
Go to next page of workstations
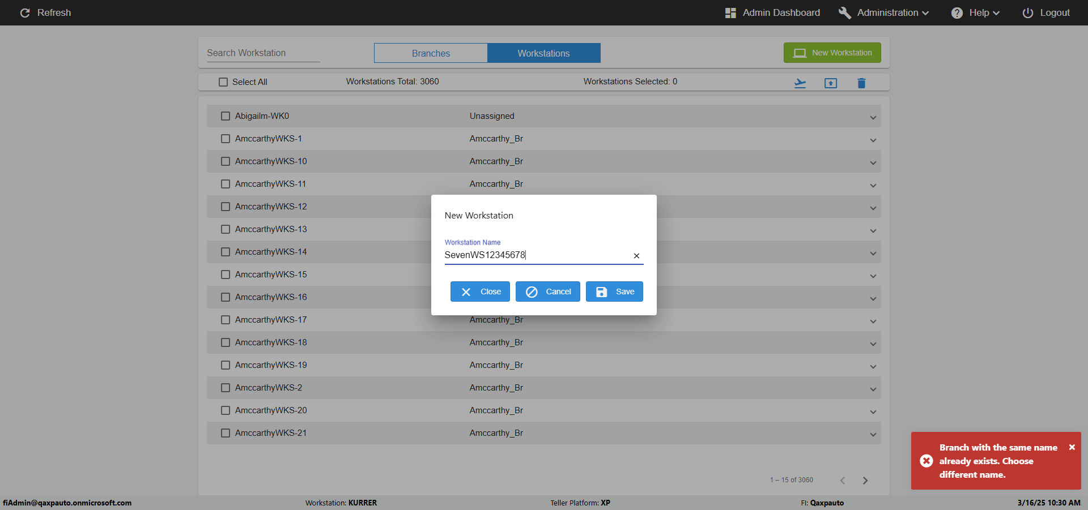pos(865,481)
